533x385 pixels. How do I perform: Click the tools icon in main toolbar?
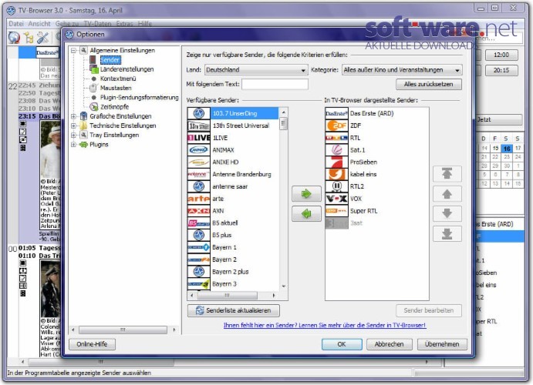point(42,38)
